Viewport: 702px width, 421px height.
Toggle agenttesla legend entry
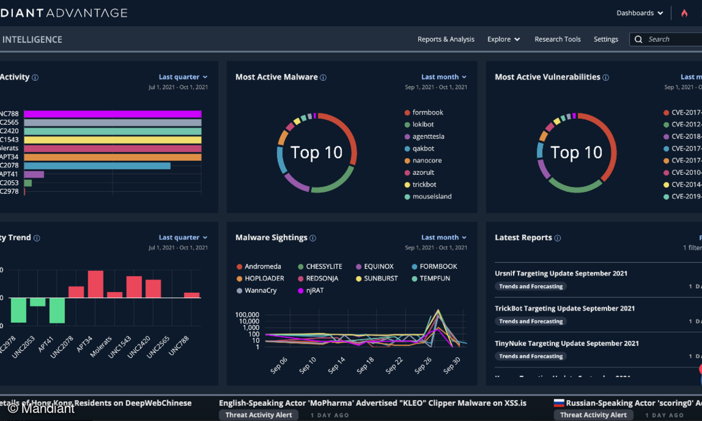[x=424, y=136]
